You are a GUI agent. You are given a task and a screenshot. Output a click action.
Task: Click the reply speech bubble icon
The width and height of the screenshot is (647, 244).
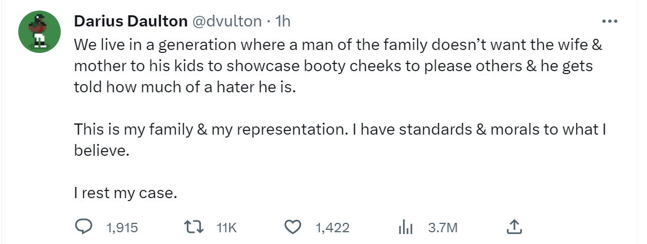point(85,227)
